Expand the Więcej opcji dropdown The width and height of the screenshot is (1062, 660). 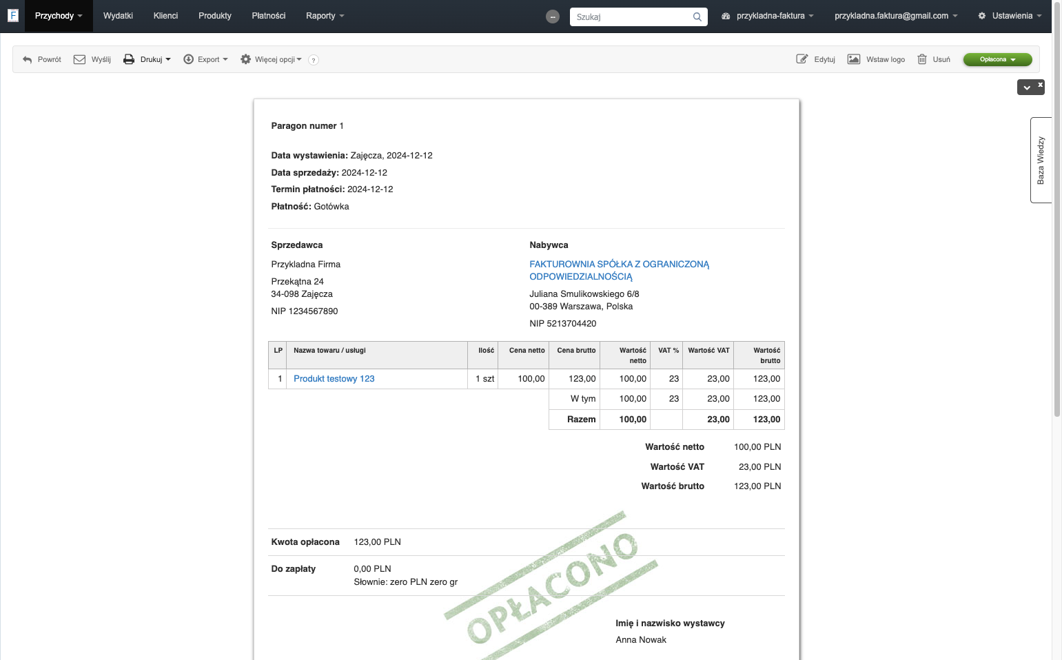point(272,59)
